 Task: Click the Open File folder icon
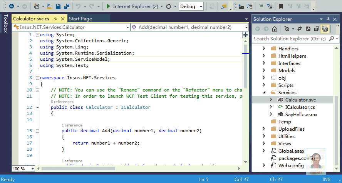(50, 7)
